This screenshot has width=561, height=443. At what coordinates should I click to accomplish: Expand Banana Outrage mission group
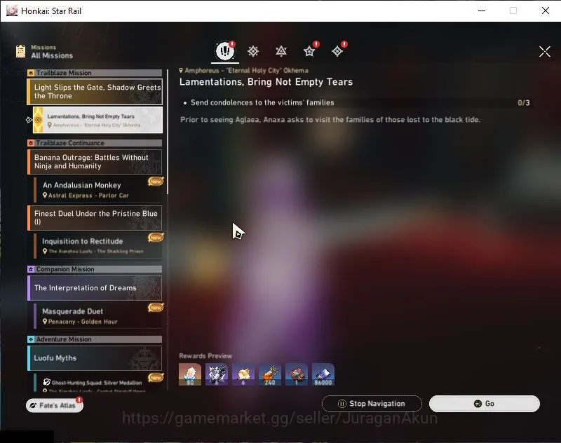click(95, 162)
